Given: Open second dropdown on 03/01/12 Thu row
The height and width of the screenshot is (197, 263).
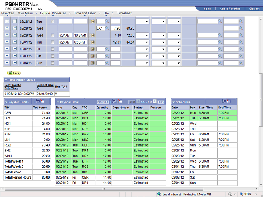Looking at the screenshot, I should pos(158,42).
